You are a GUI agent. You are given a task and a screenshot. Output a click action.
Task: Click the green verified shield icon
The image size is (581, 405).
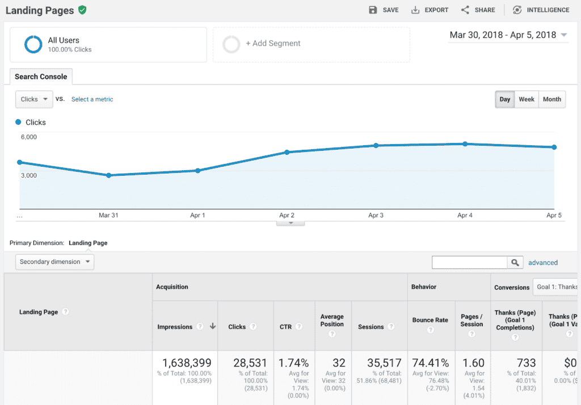[83, 10]
